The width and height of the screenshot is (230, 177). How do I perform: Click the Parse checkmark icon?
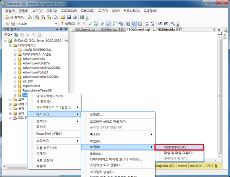pyautogui.click(x=90, y=24)
